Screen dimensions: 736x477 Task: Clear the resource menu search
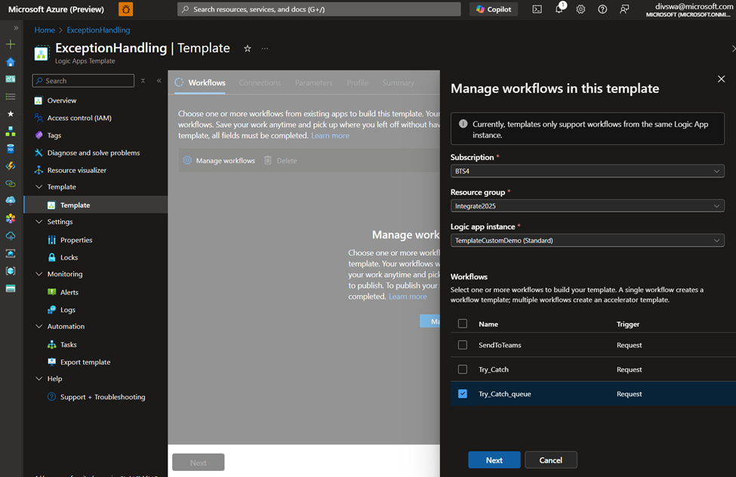[x=143, y=81]
